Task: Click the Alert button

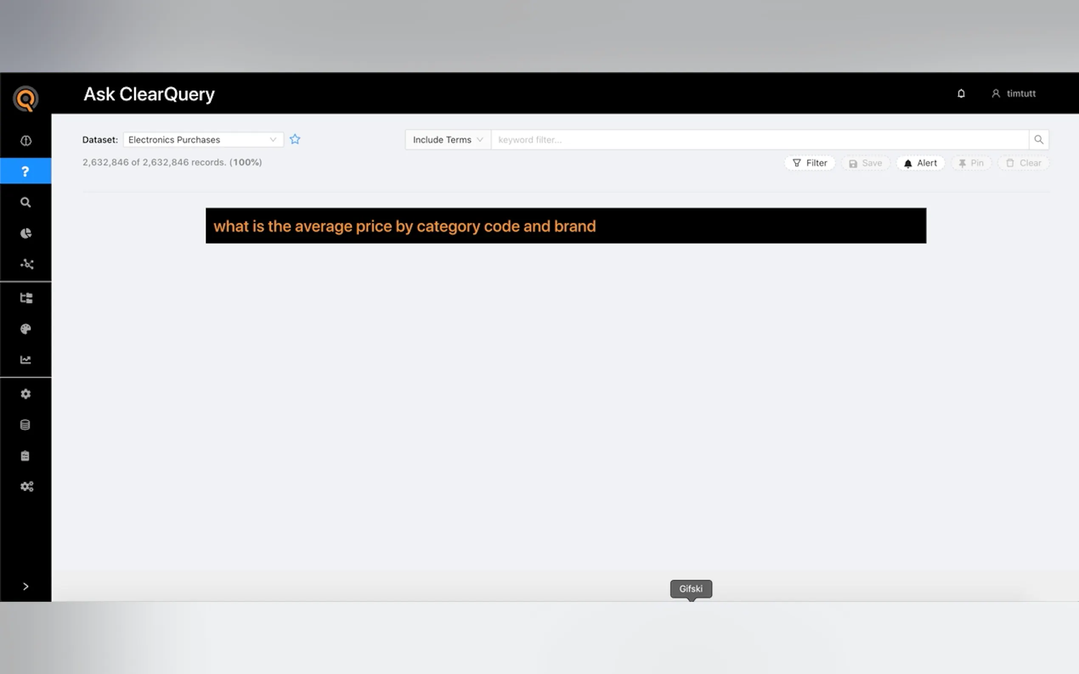Action: 920,163
